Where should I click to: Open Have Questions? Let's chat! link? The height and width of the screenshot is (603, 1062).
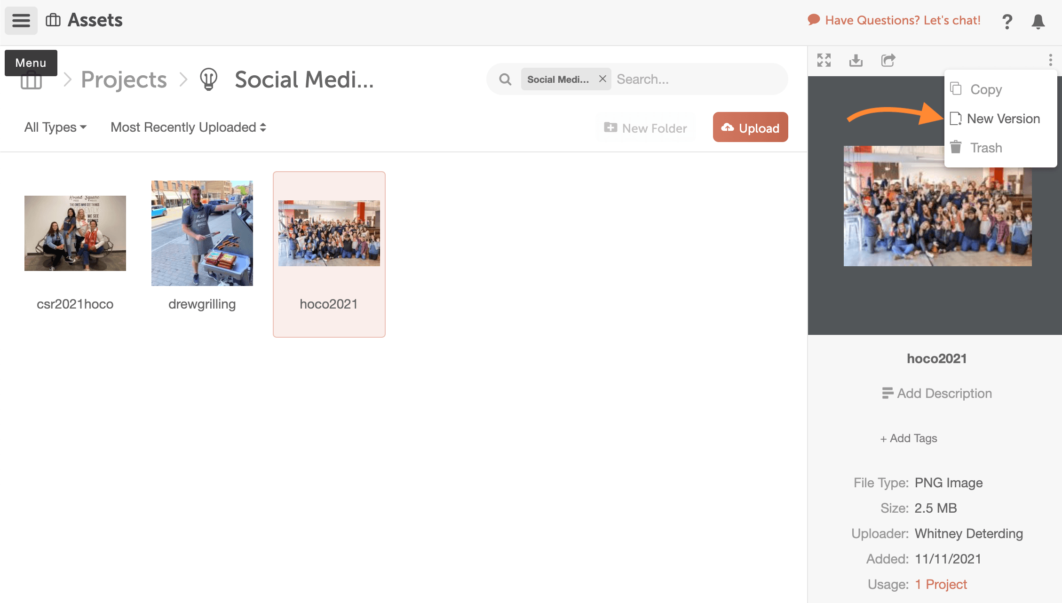click(x=903, y=20)
